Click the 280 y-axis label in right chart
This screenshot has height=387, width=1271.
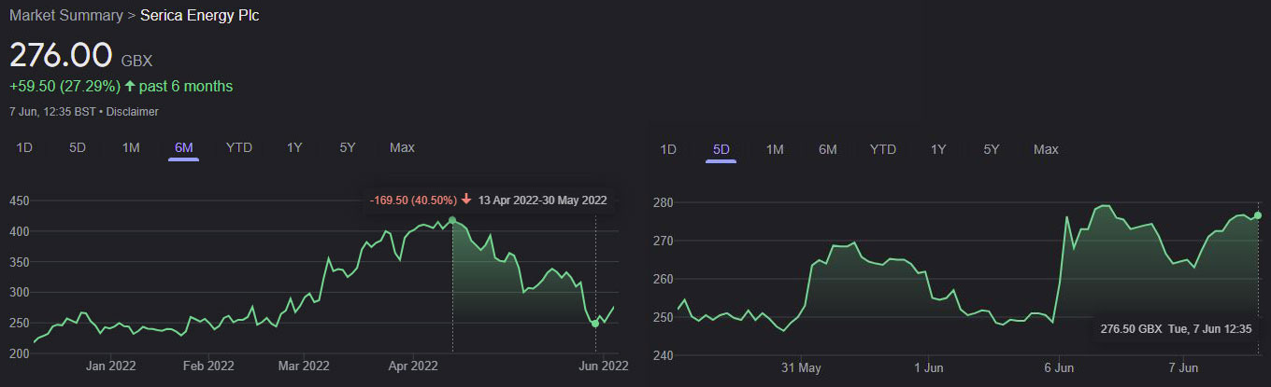click(x=662, y=202)
